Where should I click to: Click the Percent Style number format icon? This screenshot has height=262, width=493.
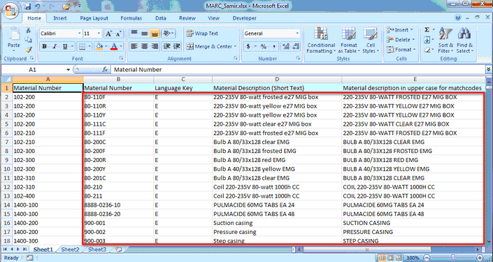click(x=264, y=47)
